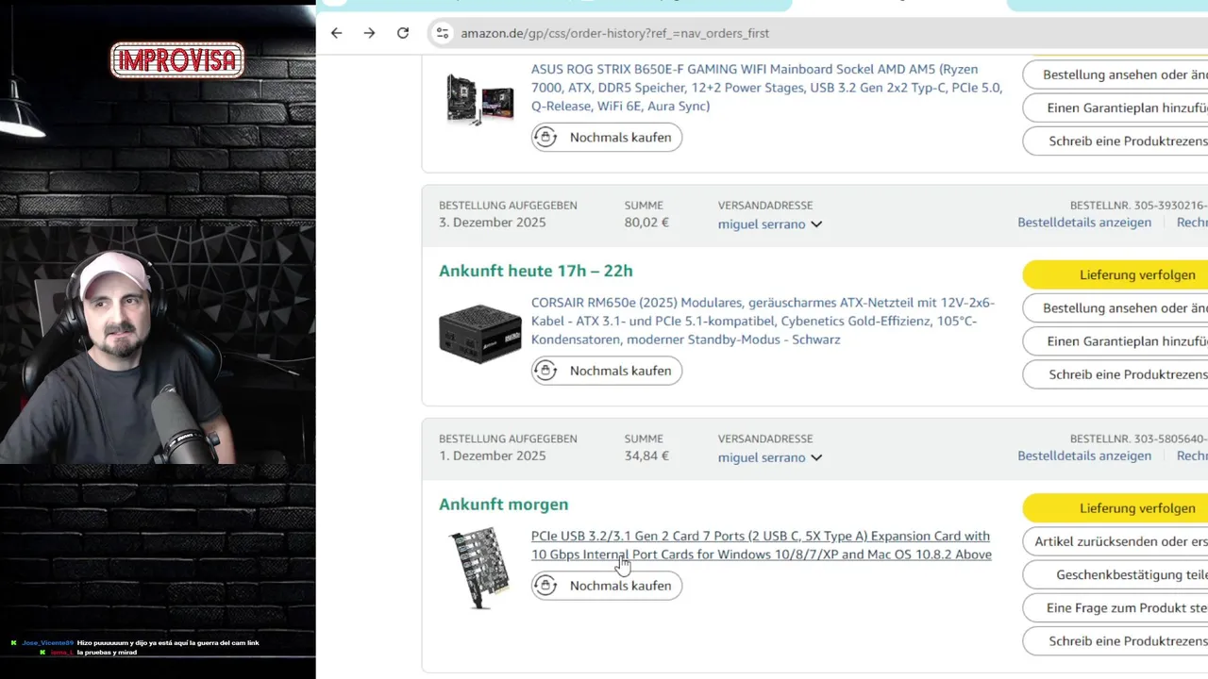View or change the CORSAIR order
This screenshot has width=1208, height=679.
click(x=1116, y=308)
